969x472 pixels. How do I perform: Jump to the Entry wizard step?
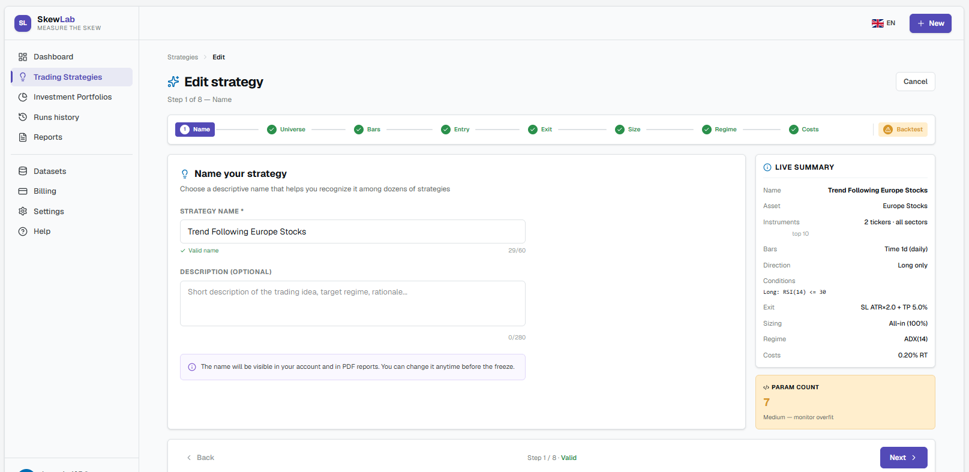click(455, 130)
